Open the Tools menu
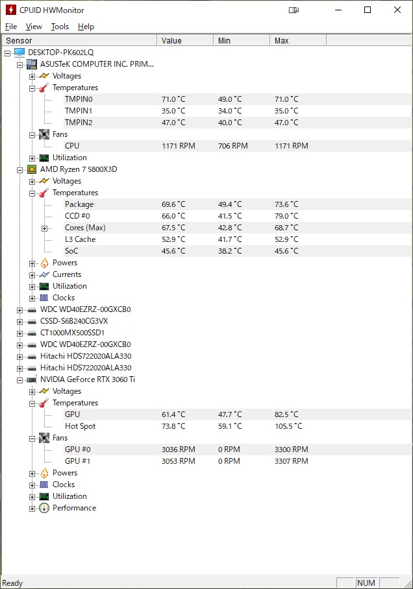Image resolution: width=413 pixels, height=589 pixels. click(x=60, y=27)
